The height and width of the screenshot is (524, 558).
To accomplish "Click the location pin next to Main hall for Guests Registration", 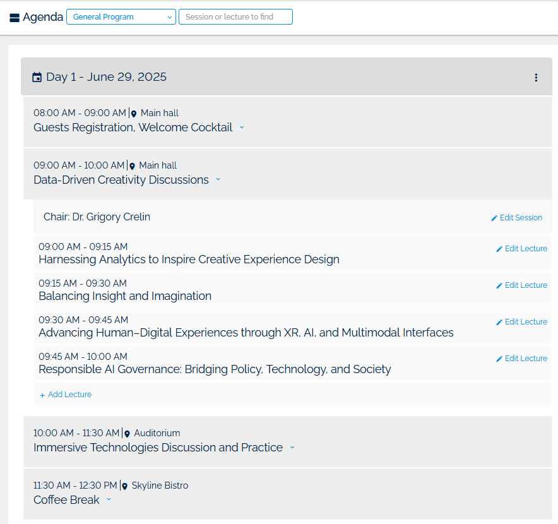I will (133, 113).
